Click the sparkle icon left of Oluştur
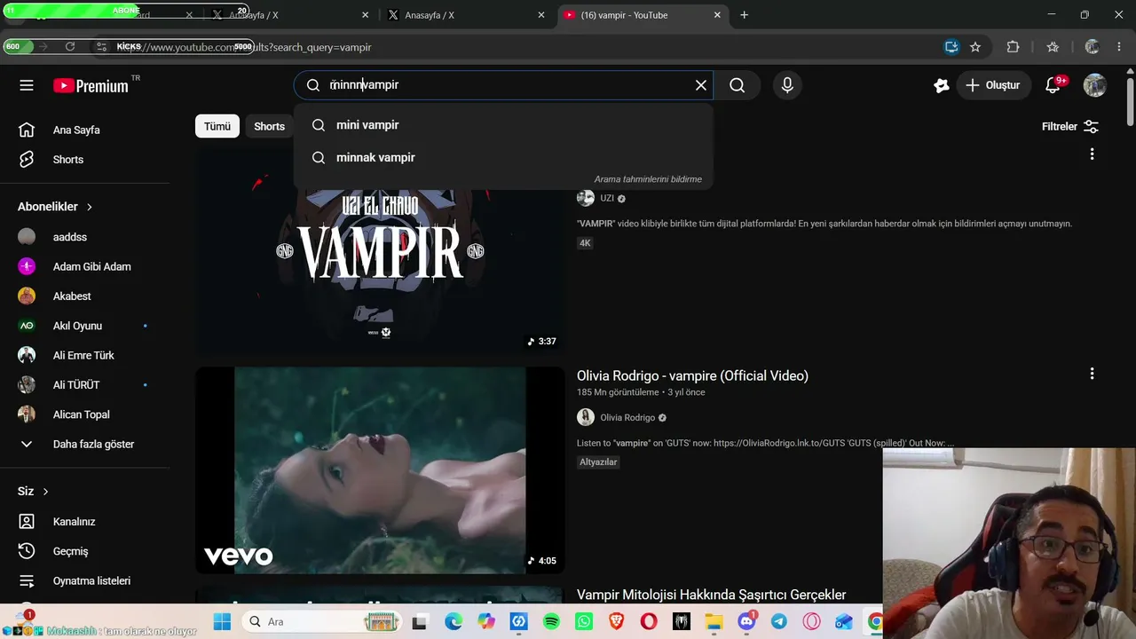Viewport: 1136px width, 639px height. point(942,85)
